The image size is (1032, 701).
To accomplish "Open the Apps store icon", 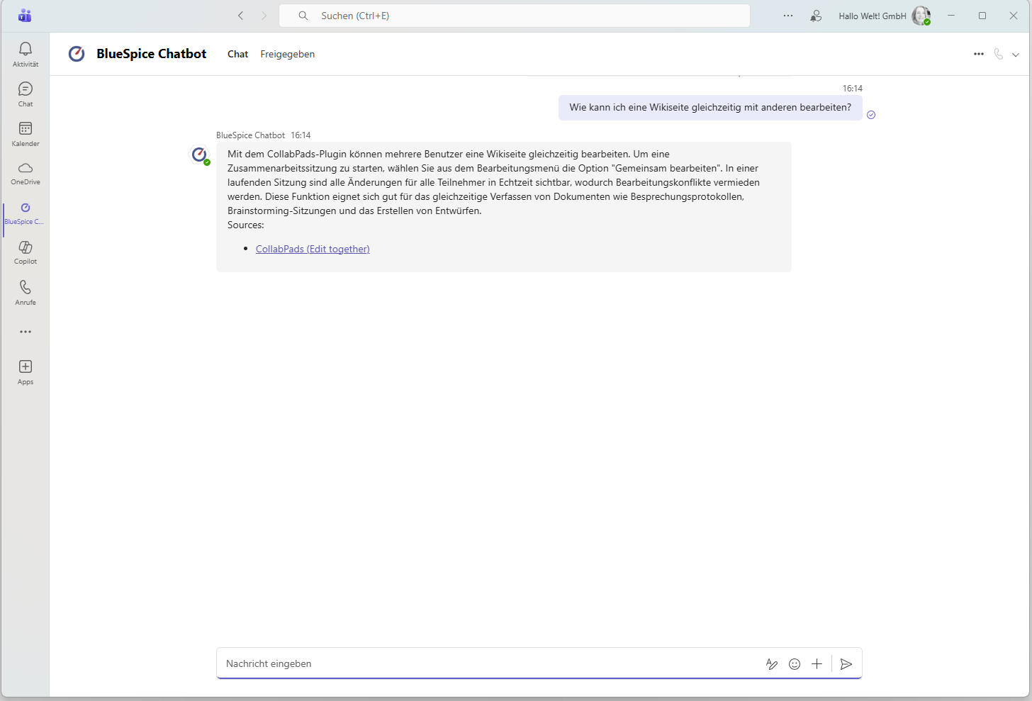I will click(x=26, y=371).
